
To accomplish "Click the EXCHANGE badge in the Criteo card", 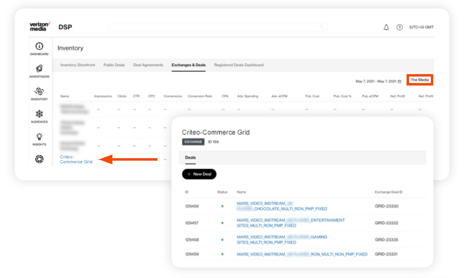I will point(193,142).
